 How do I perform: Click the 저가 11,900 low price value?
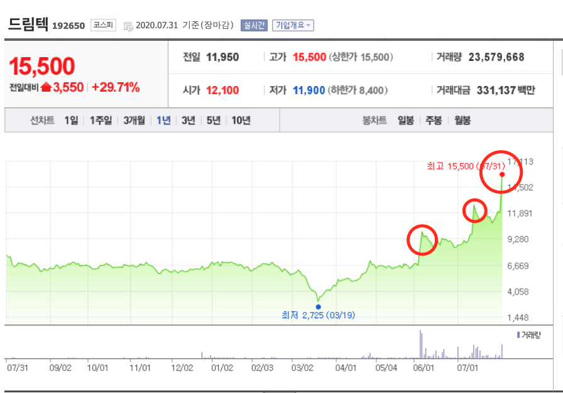(x=309, y=90)
